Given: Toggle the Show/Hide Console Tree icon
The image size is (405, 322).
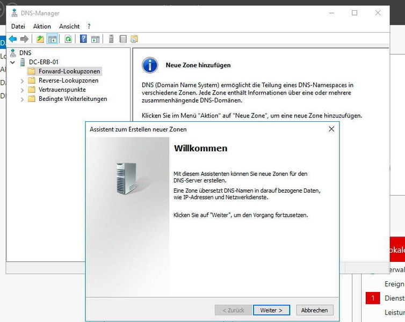Looking at the screenshot, I should 52,39.
